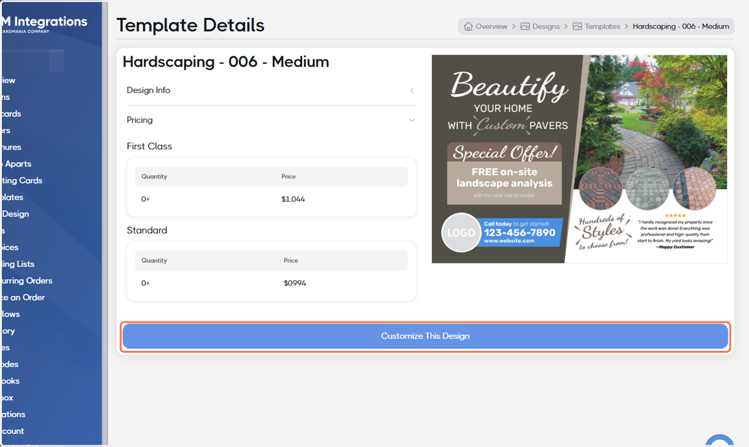Image resolution: width=749 pixels, height=447 pixels.
Task: Click the $0.994 price value
Action: [295, 283]
